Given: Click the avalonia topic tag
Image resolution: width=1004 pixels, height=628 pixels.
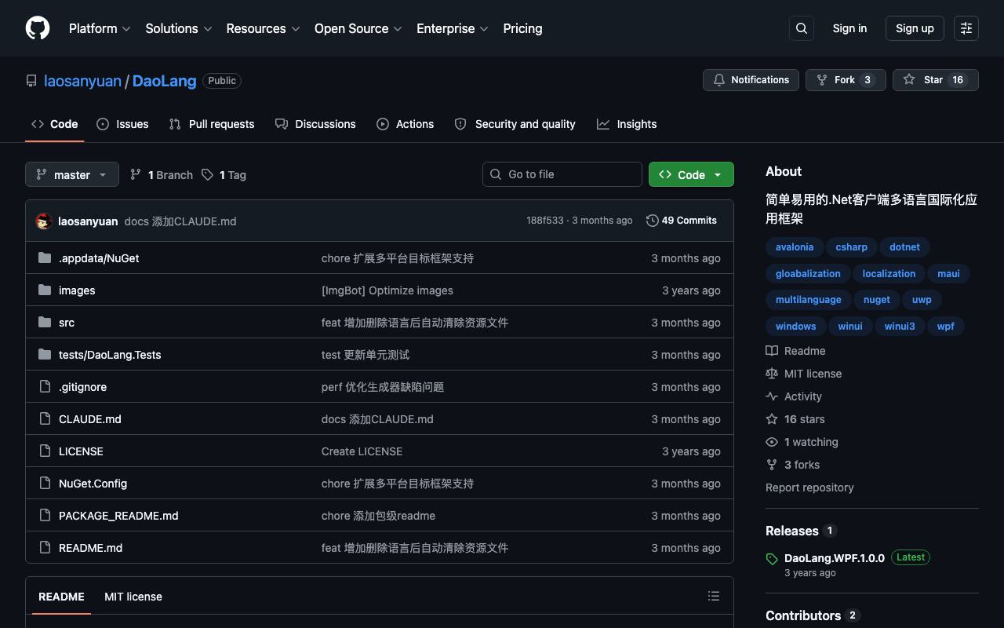Looking at the screenshot, I should coord(795,247).
